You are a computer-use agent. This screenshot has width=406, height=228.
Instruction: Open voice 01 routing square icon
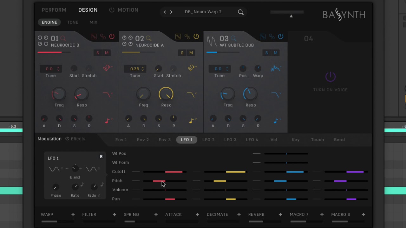(x=94, y=37)
